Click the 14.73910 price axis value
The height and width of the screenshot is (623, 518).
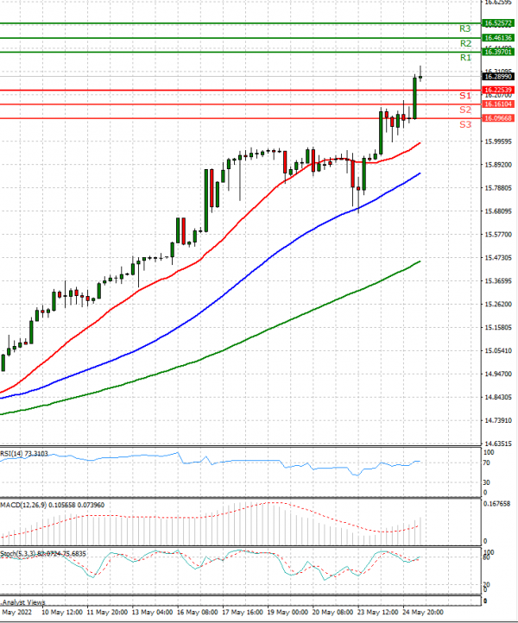pos(498,420)
